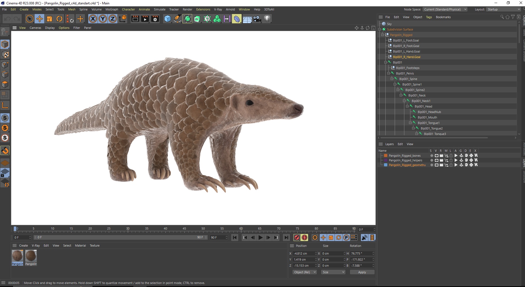Viewport: 525px width, 287px height.
Task: Click the Undo arrow icon
Action: click(7, 19)
